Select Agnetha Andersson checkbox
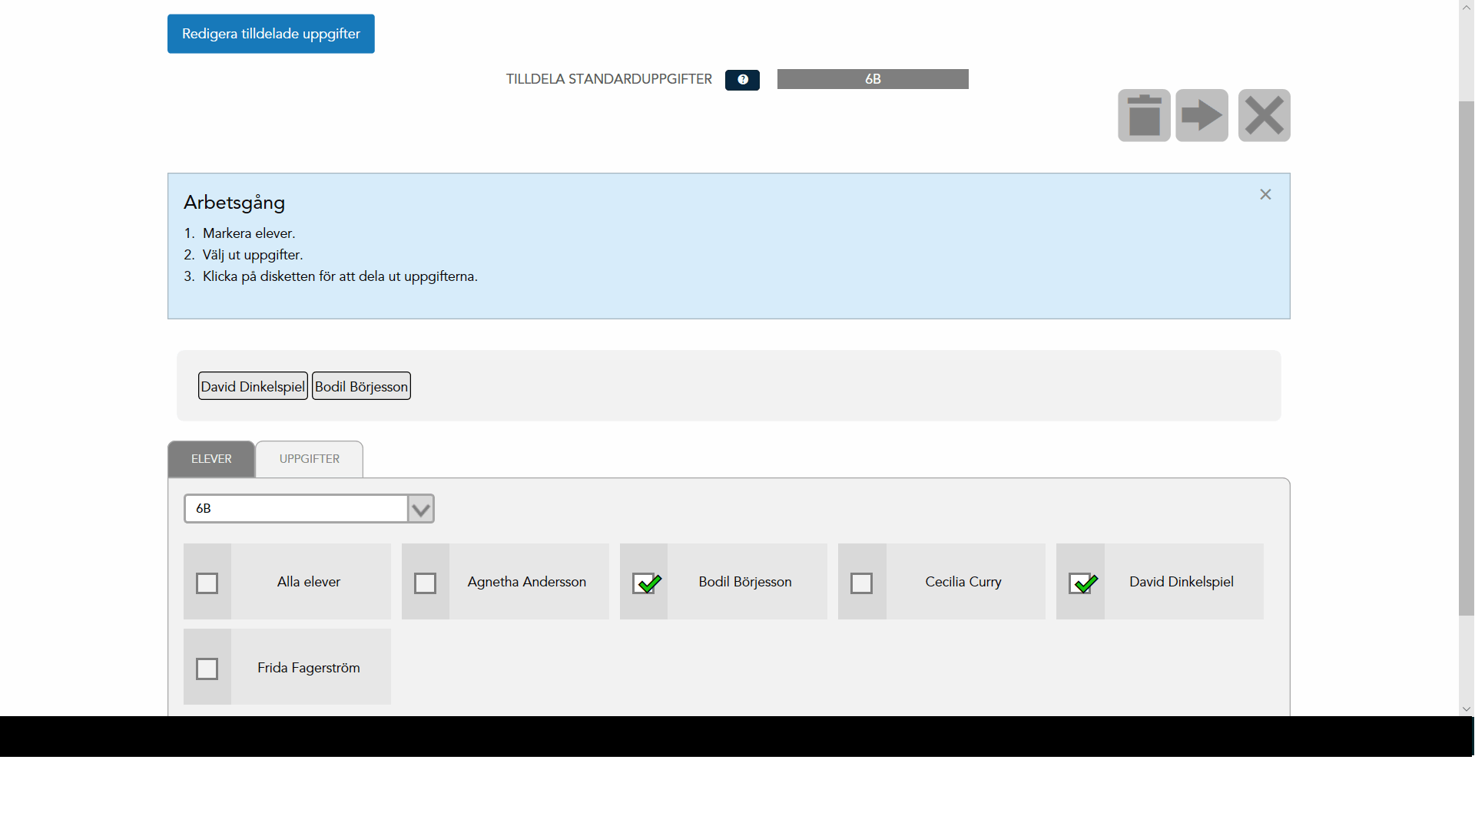The width and height of the screenshot is (1475, 829). [x=425, y=583]
